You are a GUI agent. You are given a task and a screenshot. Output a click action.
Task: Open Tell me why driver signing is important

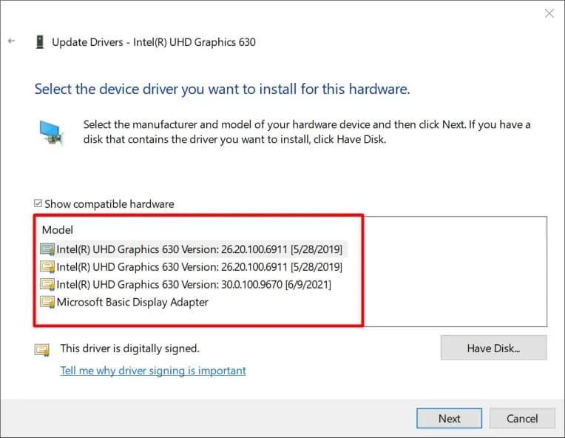[x=153, y=371]
